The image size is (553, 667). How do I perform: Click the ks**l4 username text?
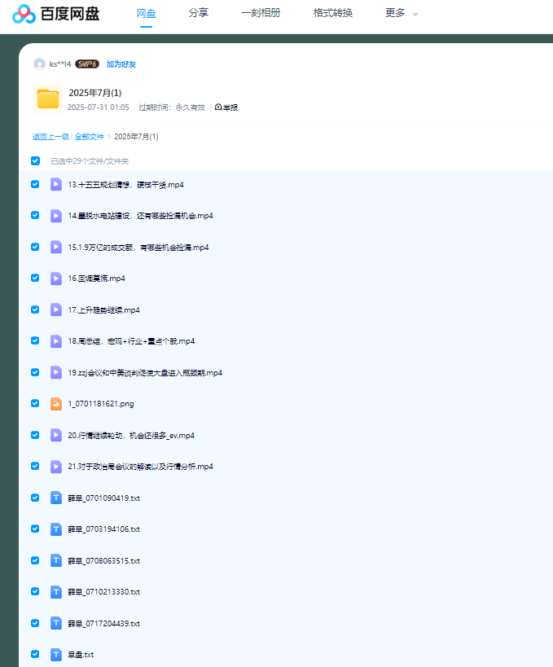coord(60,64)
